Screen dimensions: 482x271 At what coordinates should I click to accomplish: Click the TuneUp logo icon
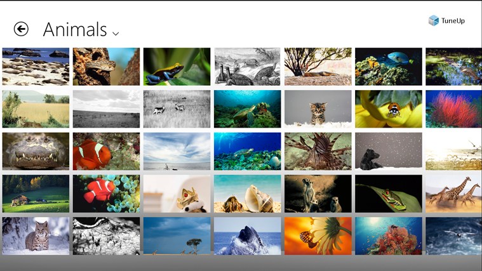click(434, 21)
